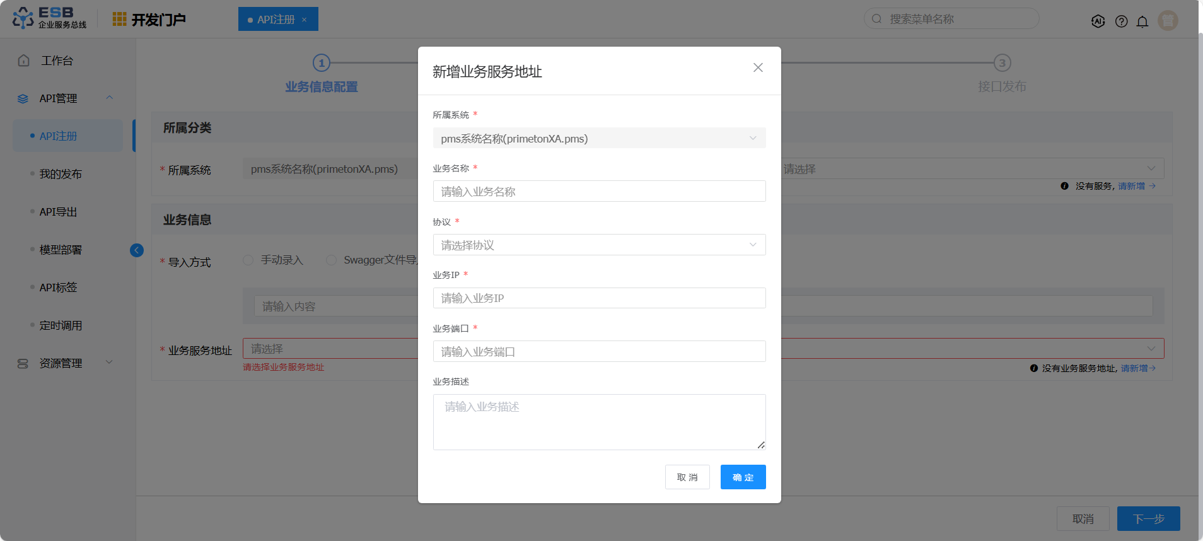This screenshot has width=1203, height=541.
Task: Click the user avatar icon
Action: (x=1168, y=21)
